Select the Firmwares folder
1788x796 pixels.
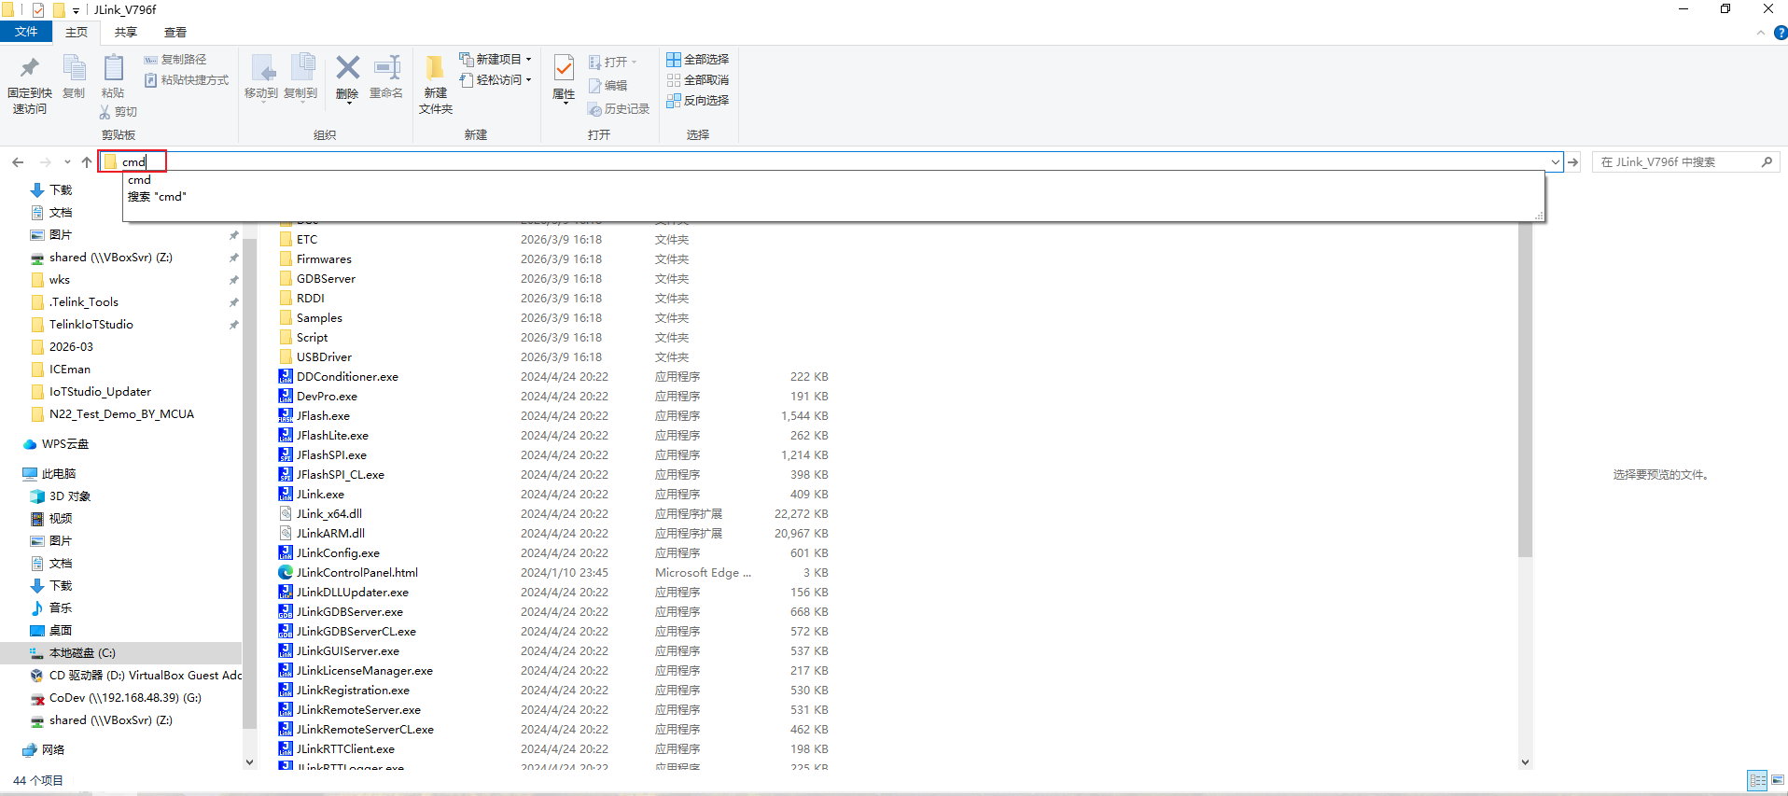pyautogui.click(x=324, y=259)
